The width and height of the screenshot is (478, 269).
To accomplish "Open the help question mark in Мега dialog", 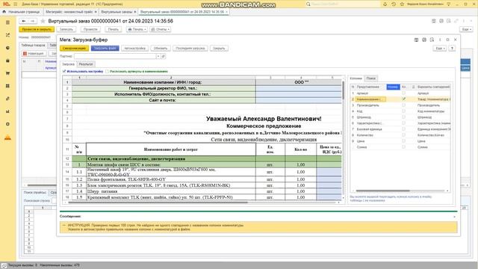I will (452, 48).
